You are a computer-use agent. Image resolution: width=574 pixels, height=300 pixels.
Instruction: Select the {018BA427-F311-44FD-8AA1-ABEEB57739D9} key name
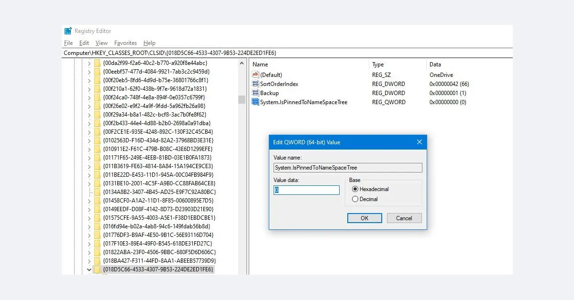tap(160, 261)
